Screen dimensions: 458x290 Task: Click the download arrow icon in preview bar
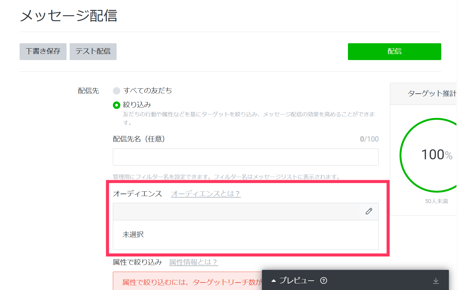click(x=436, y=281)
